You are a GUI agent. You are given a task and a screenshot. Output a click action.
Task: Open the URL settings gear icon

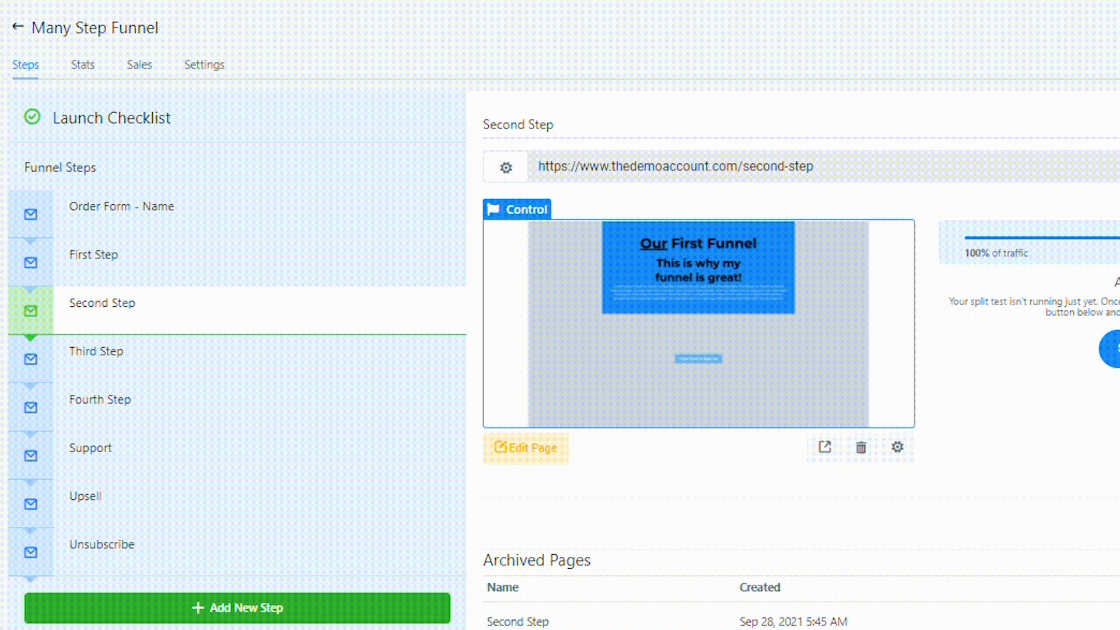point(506,167)
